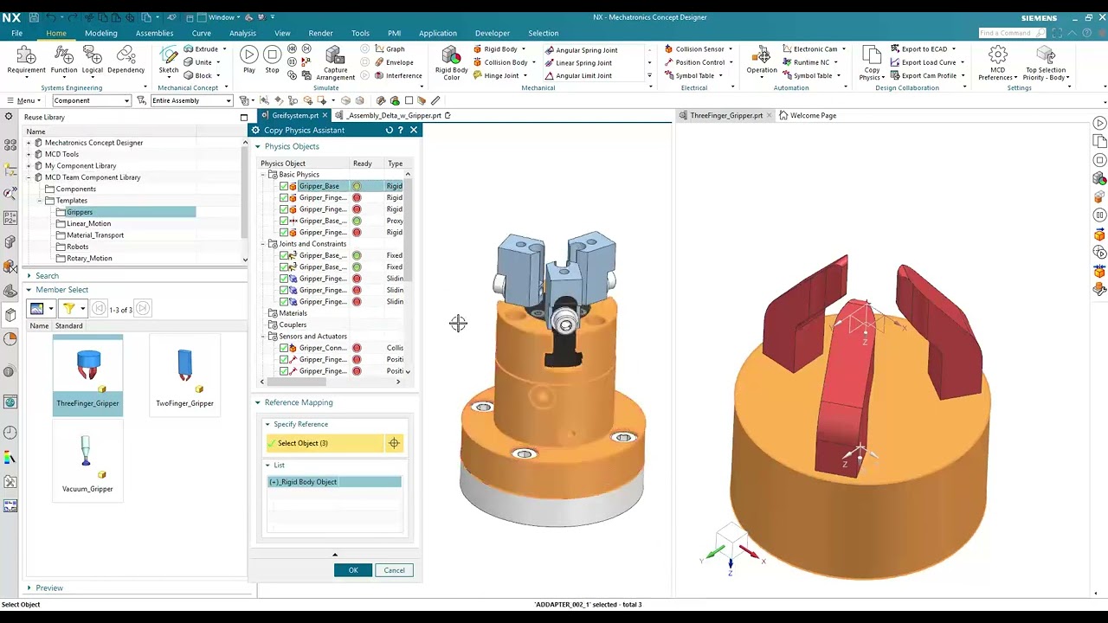Collapse the Reference Mapping section

pos(257,402)
